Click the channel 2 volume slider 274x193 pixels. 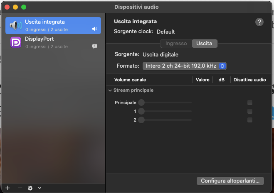click(x=165, y=120)
